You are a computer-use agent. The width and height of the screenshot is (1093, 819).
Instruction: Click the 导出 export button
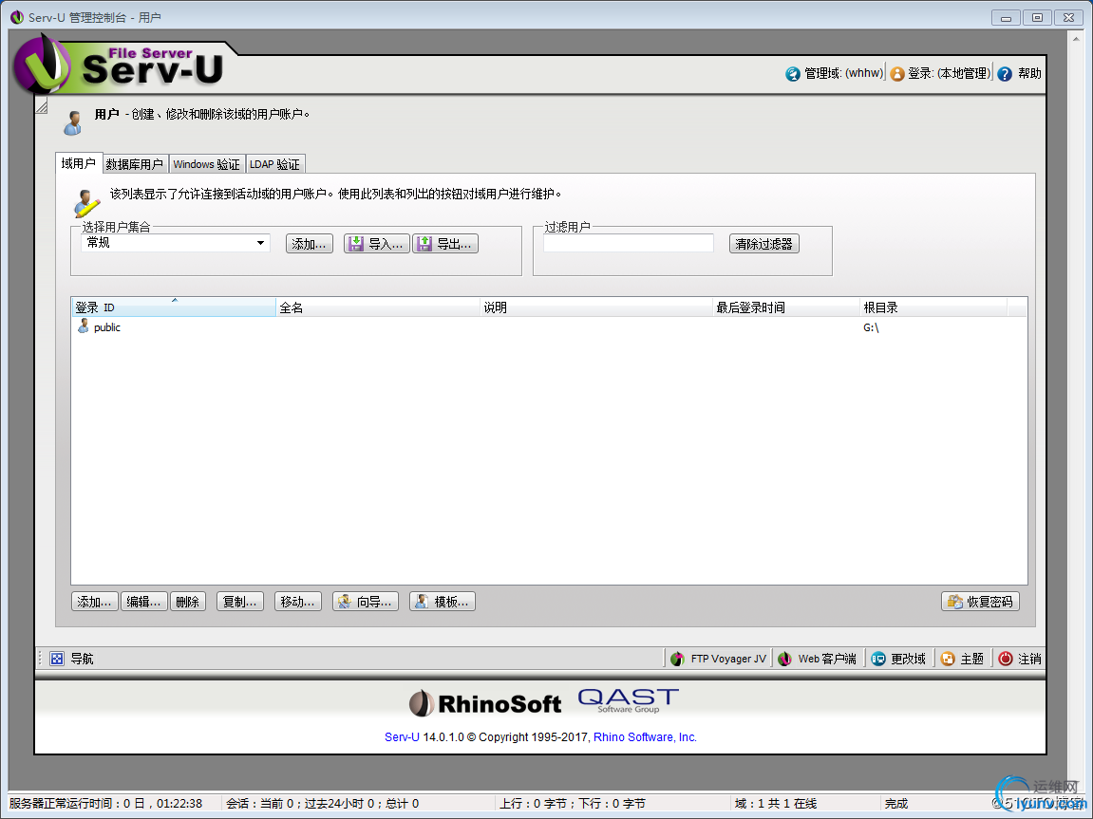(445, 244)
